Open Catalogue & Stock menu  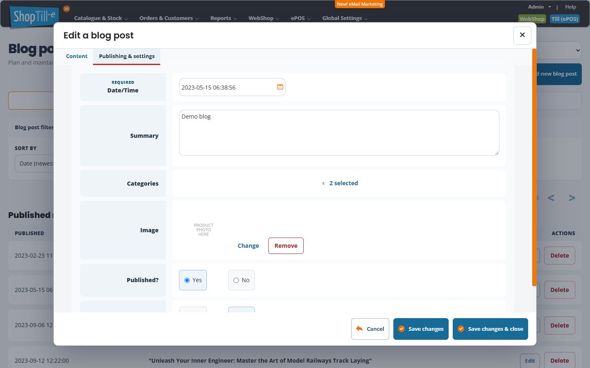tap(101, 18)
